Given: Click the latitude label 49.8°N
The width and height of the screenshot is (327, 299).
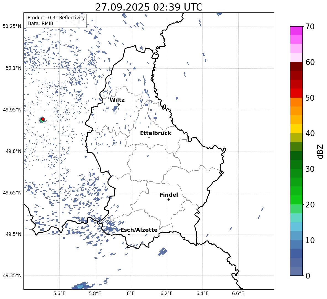Looking at the screenshot, I should pos(14,151).
